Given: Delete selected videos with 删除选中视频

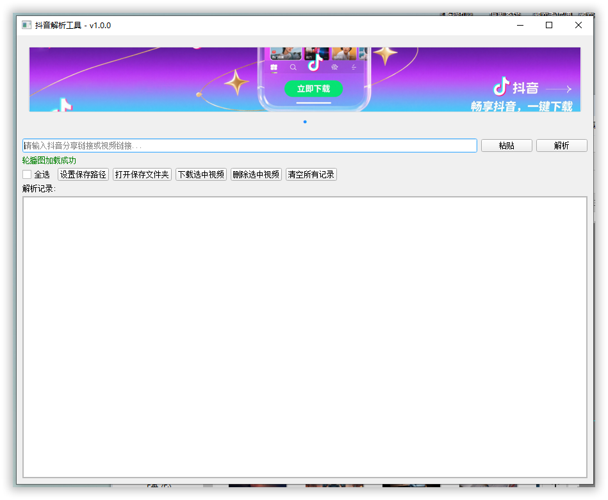Looking at the screenshot, I should coord(256,174).
